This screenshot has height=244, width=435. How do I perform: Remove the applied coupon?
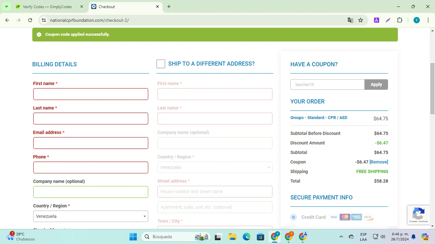(x=379, y=162)
